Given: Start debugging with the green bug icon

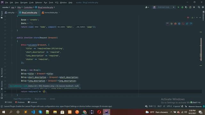Looking at the screenshot, I should (x=182, y=7).
